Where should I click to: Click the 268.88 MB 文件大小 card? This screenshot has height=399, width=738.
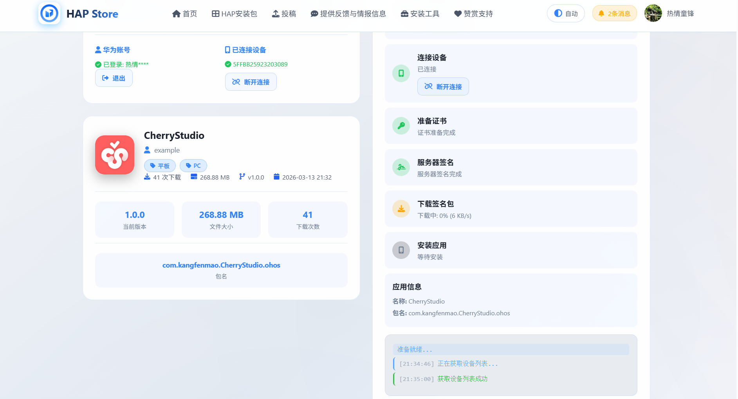point(221,219)
